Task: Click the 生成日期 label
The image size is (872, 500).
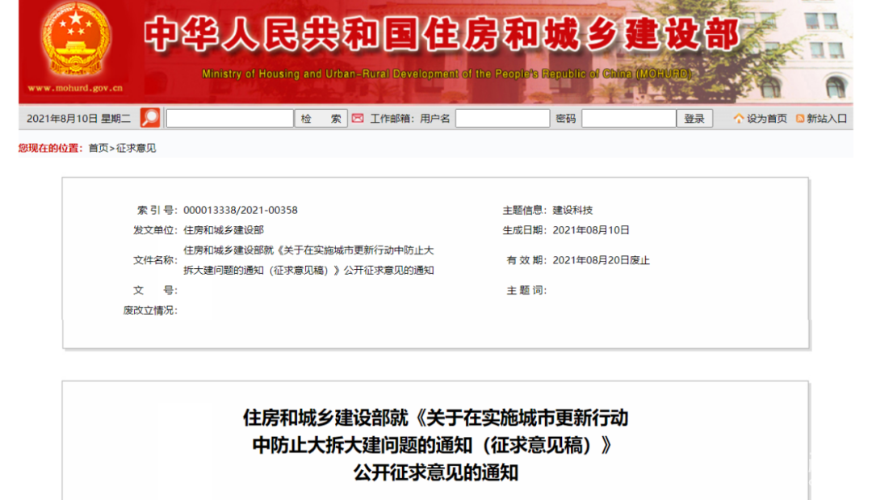Action: (525, 230)
